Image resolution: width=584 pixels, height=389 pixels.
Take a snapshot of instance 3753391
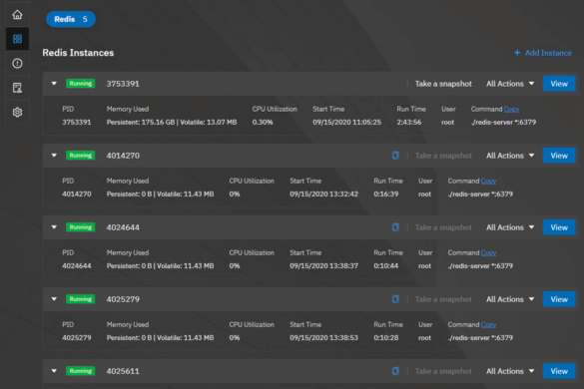point(443,84)
